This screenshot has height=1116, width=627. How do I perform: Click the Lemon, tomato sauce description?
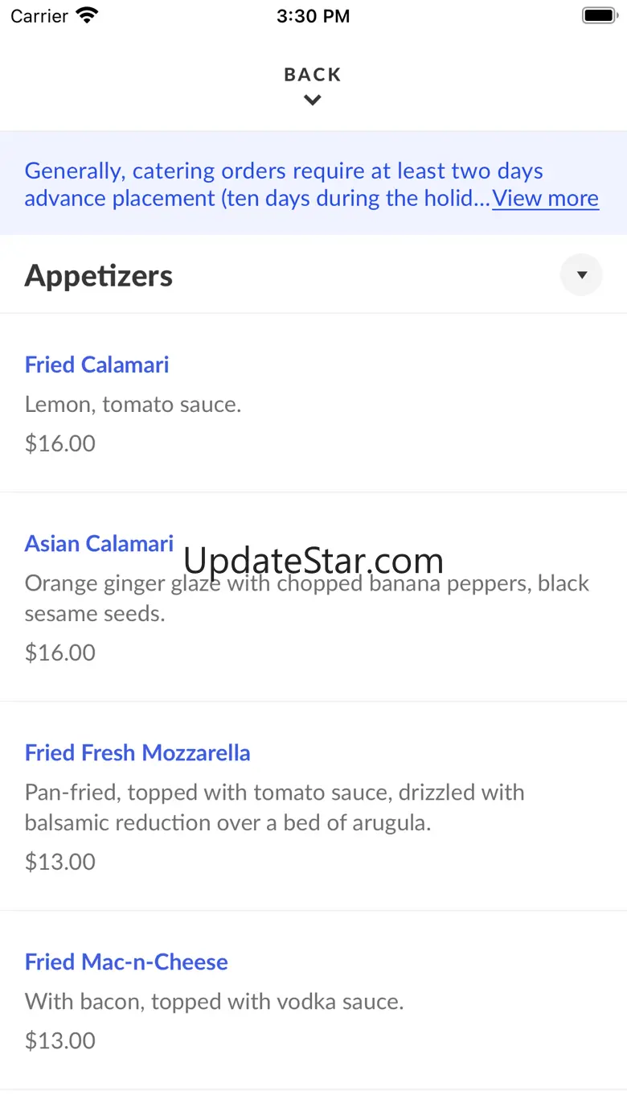point(133,404)
